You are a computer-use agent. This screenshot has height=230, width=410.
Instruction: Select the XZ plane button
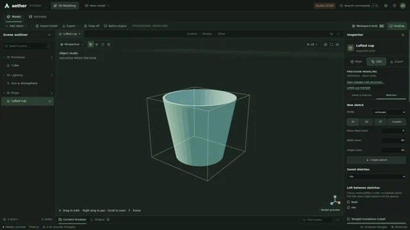366,122
